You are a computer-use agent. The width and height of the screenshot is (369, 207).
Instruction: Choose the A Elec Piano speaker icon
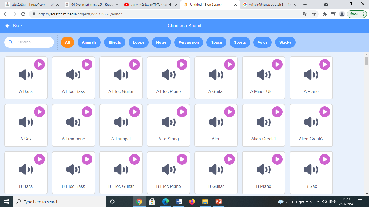[x=168, y=75]
